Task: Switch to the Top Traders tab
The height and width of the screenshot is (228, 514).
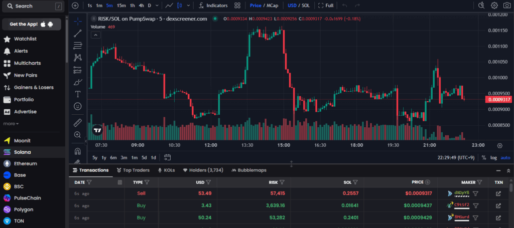Action: pyautogui.click(x=133, y=170)
